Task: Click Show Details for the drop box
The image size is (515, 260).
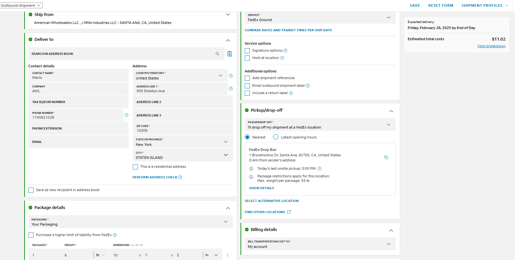Action: (262, 188)
